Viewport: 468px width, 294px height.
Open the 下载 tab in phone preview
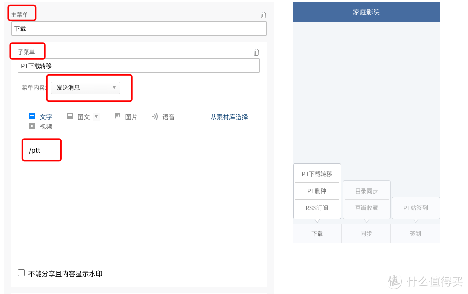317,233
